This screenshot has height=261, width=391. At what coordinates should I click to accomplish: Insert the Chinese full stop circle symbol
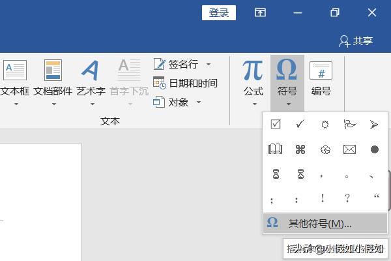[347, 177]
